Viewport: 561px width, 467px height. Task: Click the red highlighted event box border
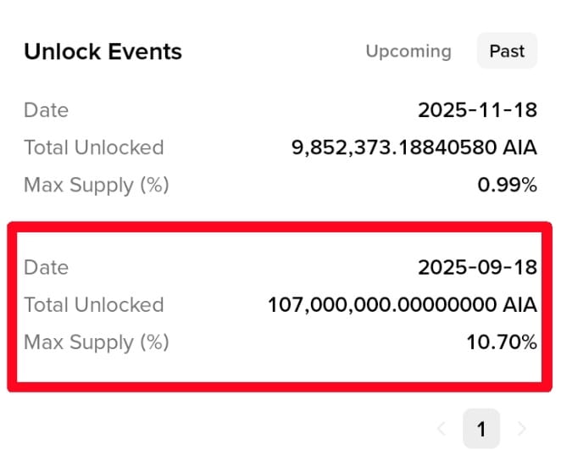click(280, 227)
